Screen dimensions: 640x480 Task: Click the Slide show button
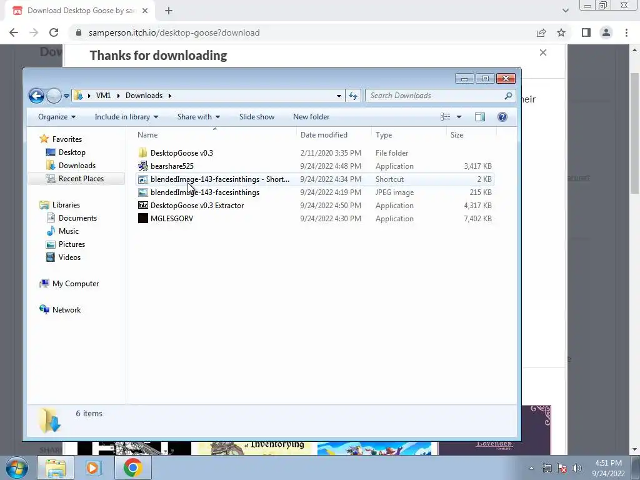[x=257, y=117]
